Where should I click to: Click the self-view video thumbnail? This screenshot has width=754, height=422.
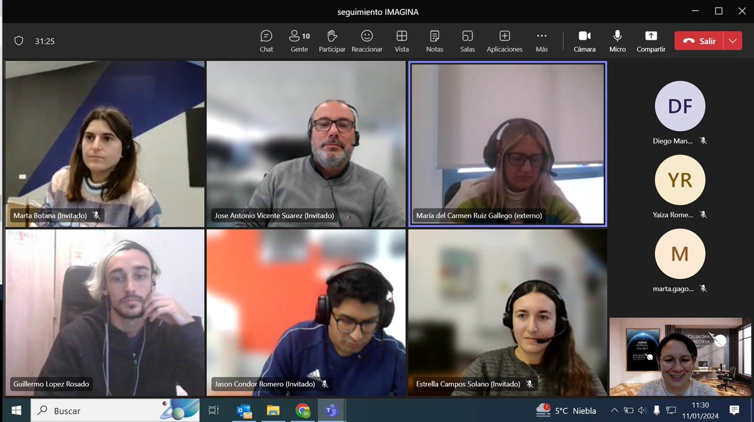coord(680,356)
